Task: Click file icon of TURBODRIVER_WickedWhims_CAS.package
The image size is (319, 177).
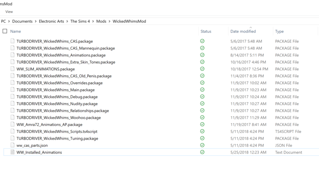Action: point(12,41)
